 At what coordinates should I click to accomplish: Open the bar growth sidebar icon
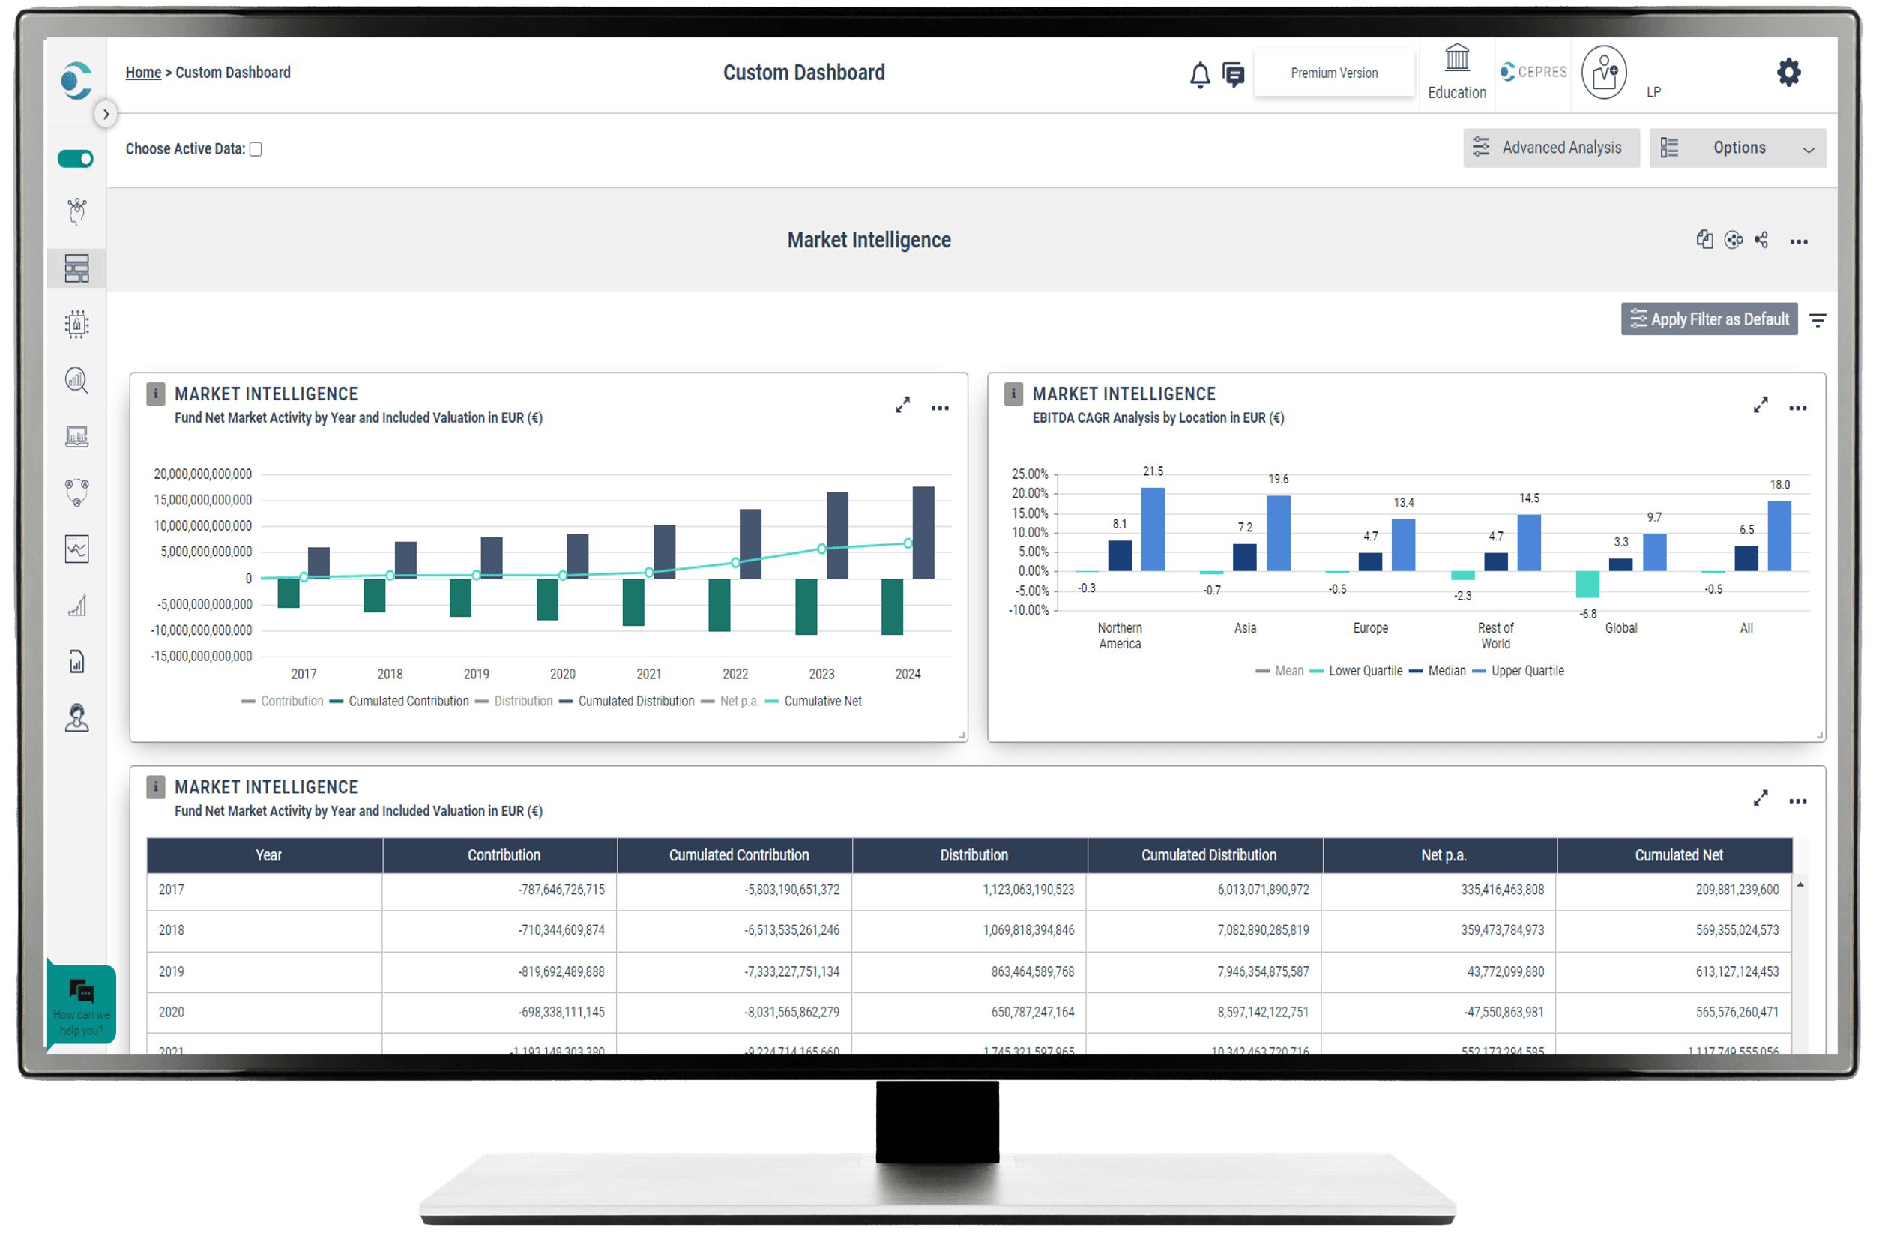(x=76, y=605)
